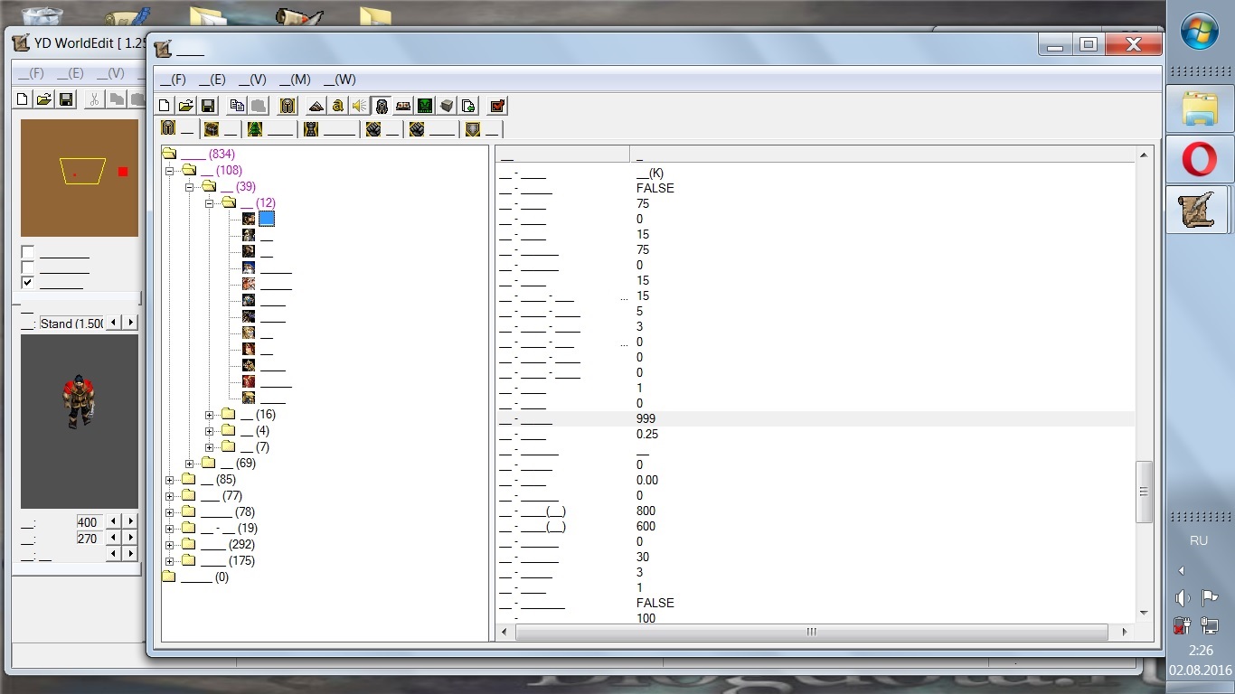Viewport: 1235px width, 694px height.
Task: Open Windows Start orb
Action: click(1199, 32)
